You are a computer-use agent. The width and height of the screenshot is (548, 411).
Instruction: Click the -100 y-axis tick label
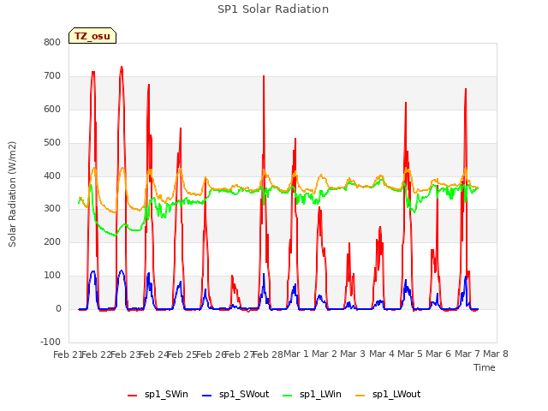click(51, 342)
